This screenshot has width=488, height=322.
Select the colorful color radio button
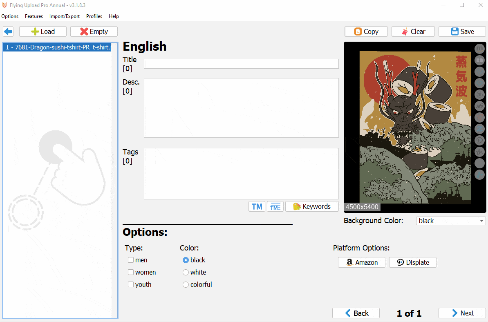point(186,284)
